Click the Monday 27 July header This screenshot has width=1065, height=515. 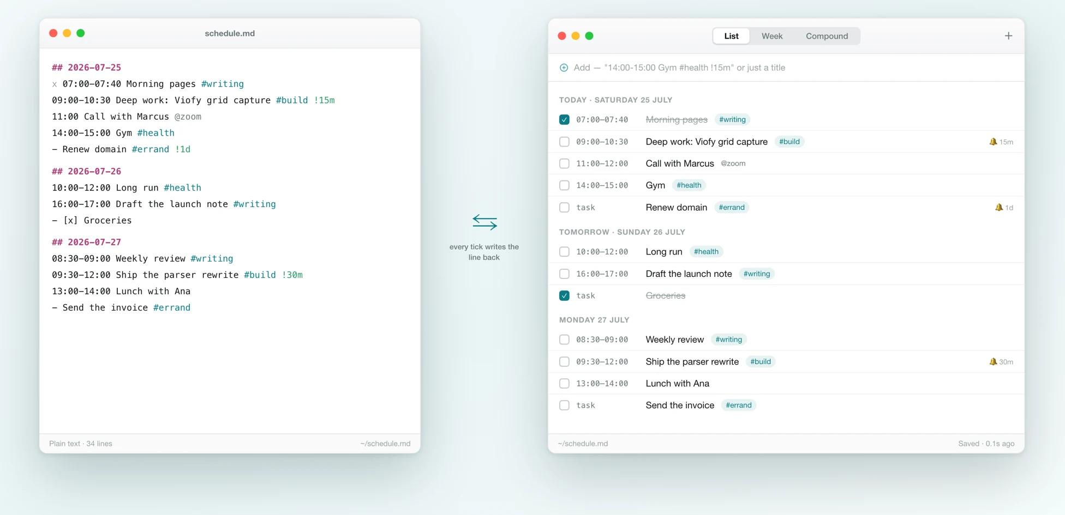[594, 320]
